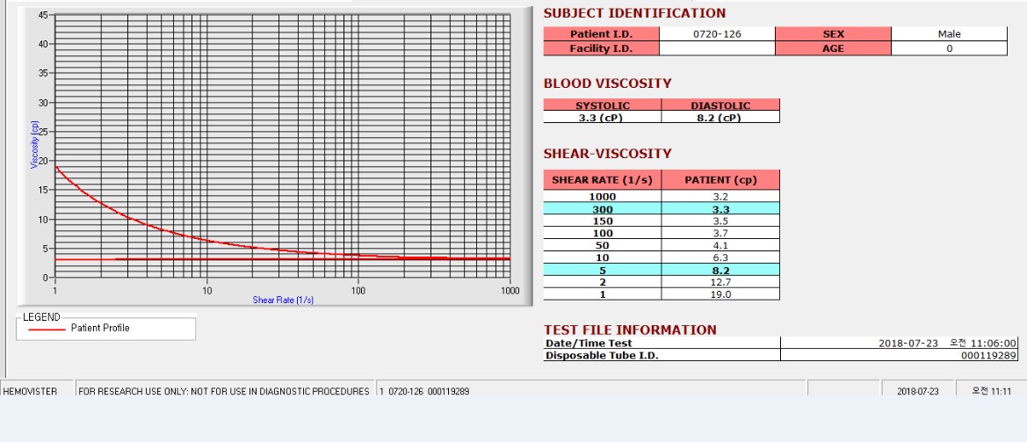Select the Facility I.D. label cell
This screenshot has width=1027, height=442.
(601, 48)
